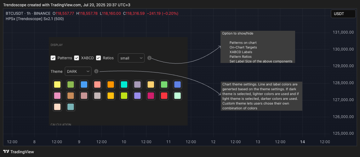Click the 125,000.00 price axis label
360x157 pixels.
pos(343,134)
